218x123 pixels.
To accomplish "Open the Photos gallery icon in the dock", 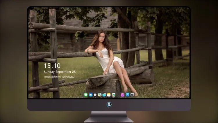I will pos(114,95).
